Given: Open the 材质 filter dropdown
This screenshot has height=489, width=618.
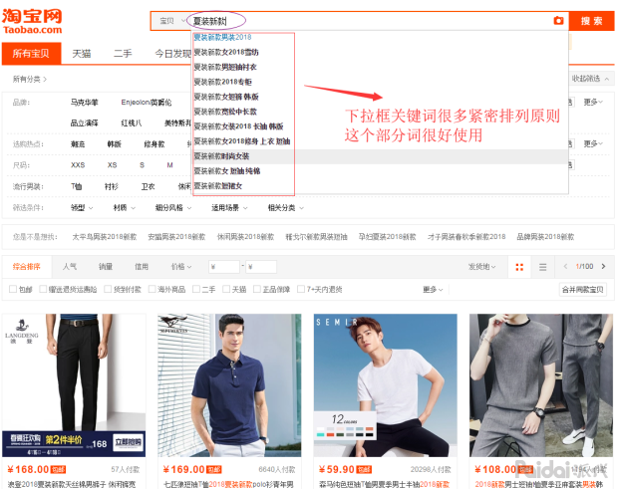Looking at the screenshot, I should click(125, 208).
